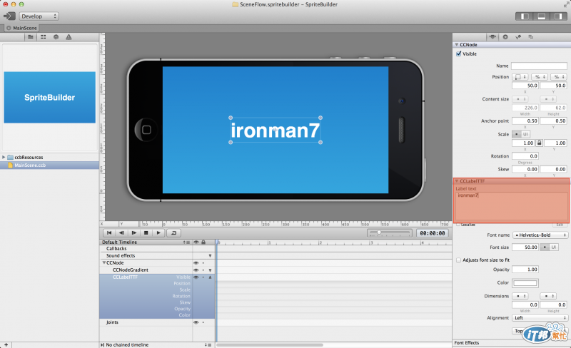Click the MainScene tab close circle

coord(9,28)
